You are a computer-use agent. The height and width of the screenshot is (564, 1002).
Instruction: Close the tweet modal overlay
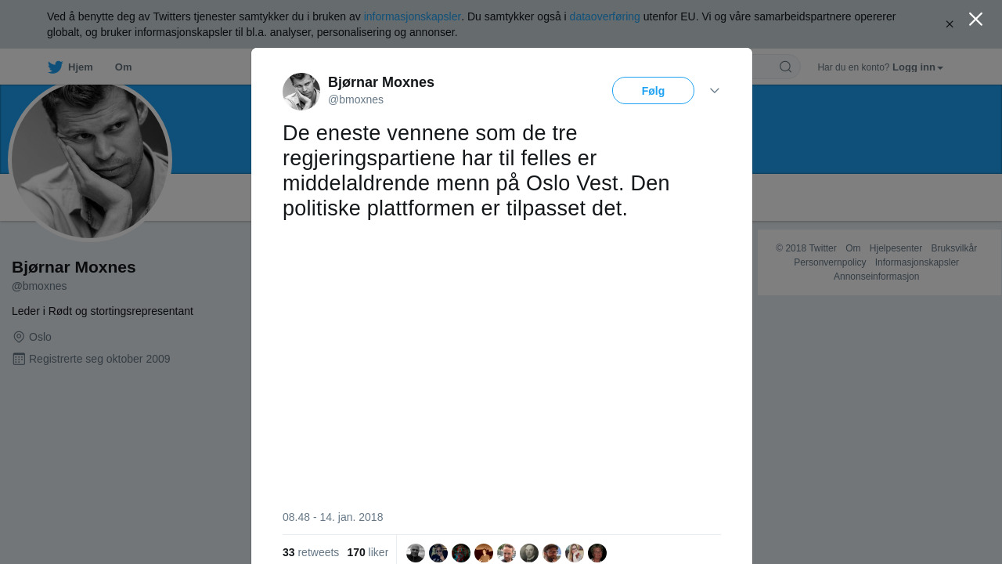coord(975,19)
